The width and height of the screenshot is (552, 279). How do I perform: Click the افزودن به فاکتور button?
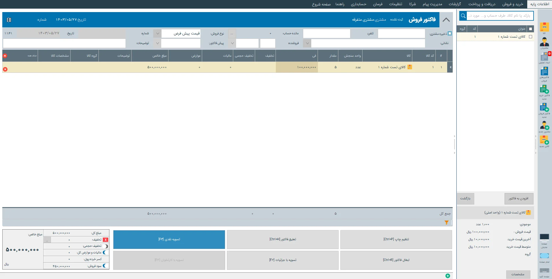[518, 198]
